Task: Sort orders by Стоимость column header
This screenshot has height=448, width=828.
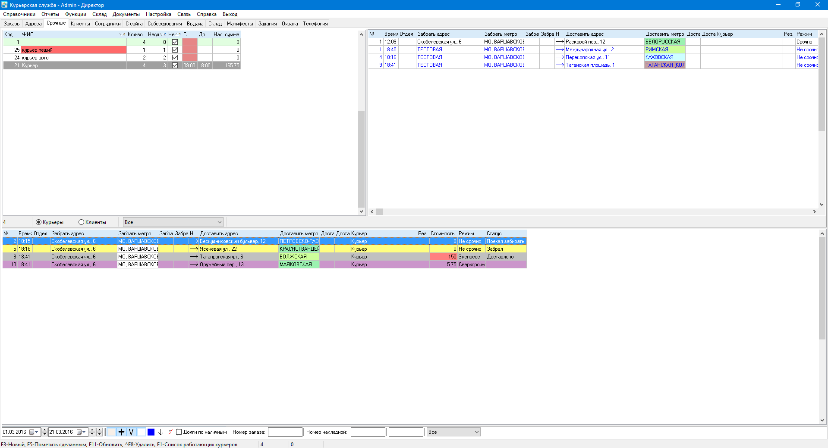Action: point(443,233)
